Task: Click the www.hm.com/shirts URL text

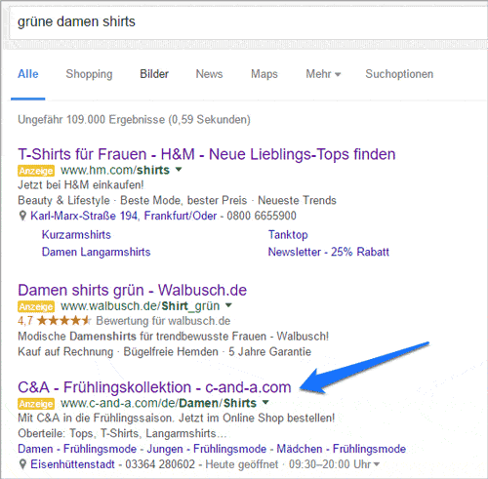Action: point(115,170)
